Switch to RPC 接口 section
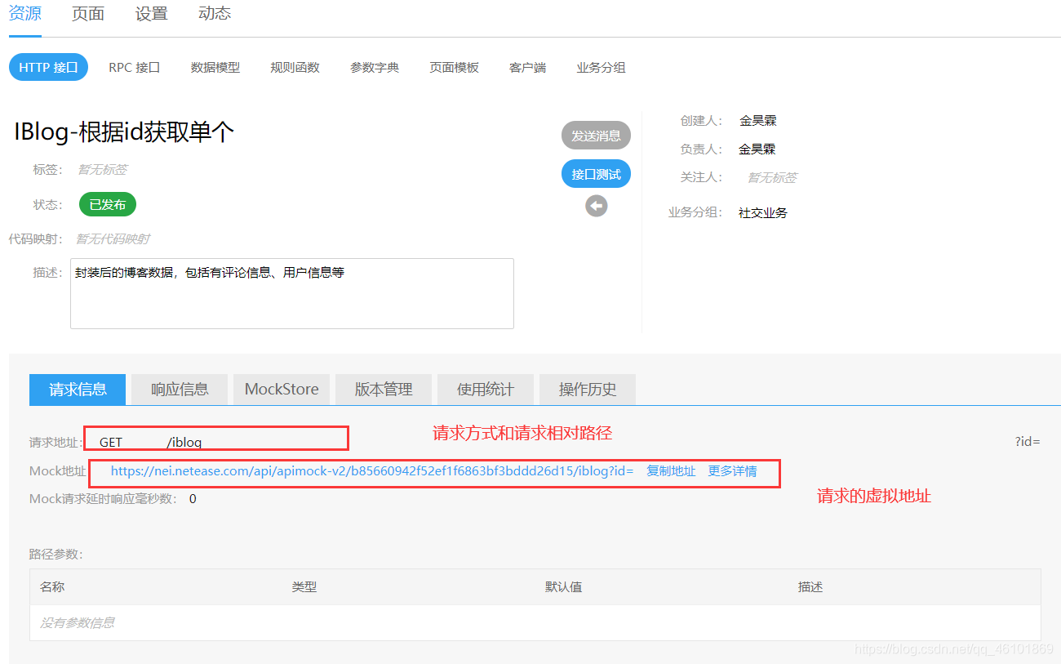 click(134, 67)
